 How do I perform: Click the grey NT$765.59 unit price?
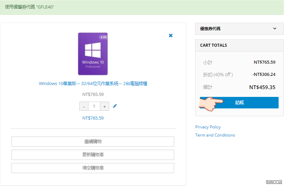pos(93,95)
